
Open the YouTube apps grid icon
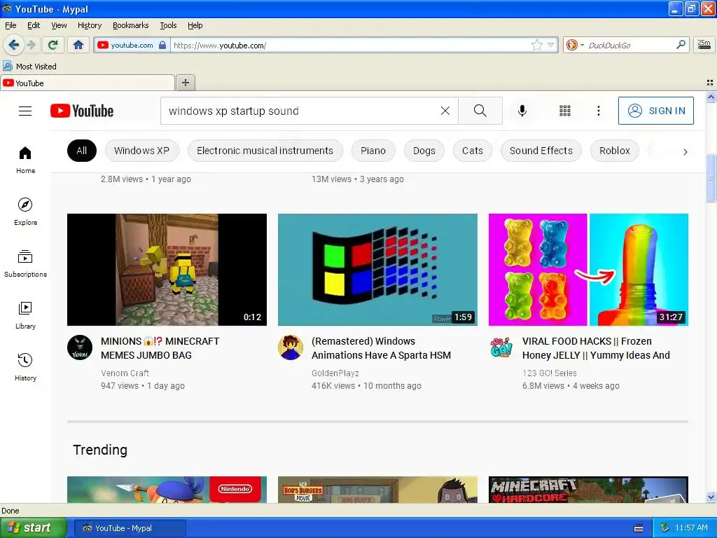(x=565, y=111)
